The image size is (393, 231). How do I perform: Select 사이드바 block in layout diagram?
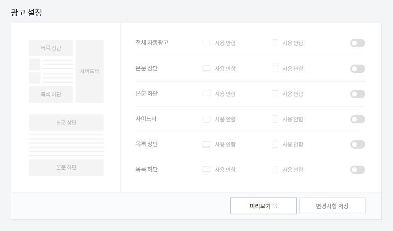point(90,71)
